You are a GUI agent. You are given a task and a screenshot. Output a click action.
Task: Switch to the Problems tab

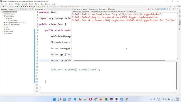tap(76, 9)
